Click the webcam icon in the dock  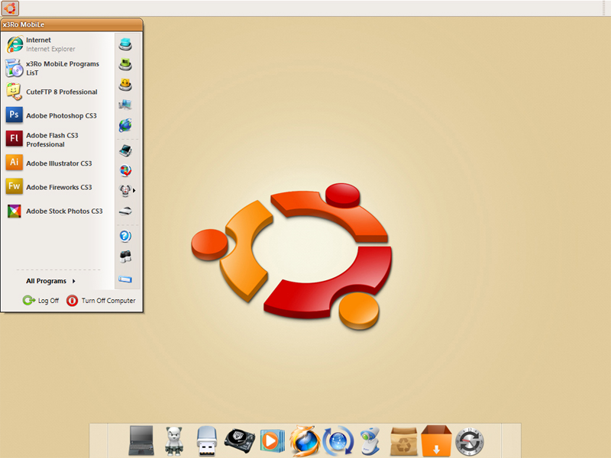pos(370,441)
